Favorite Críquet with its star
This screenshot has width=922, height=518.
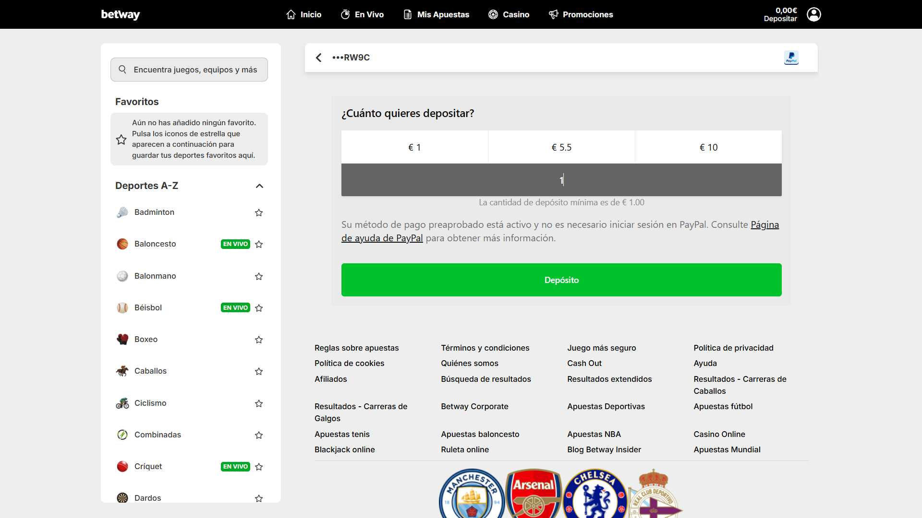pos(259,467)
